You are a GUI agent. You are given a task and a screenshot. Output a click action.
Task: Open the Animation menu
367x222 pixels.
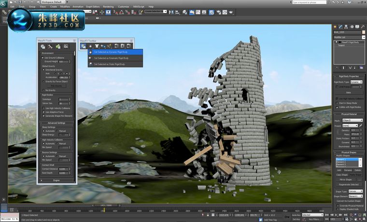tap(78, 7)
